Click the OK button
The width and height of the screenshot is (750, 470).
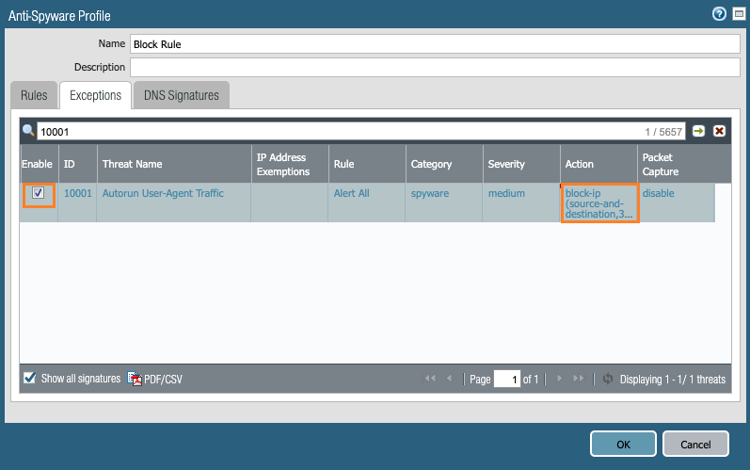click(623, 444)
